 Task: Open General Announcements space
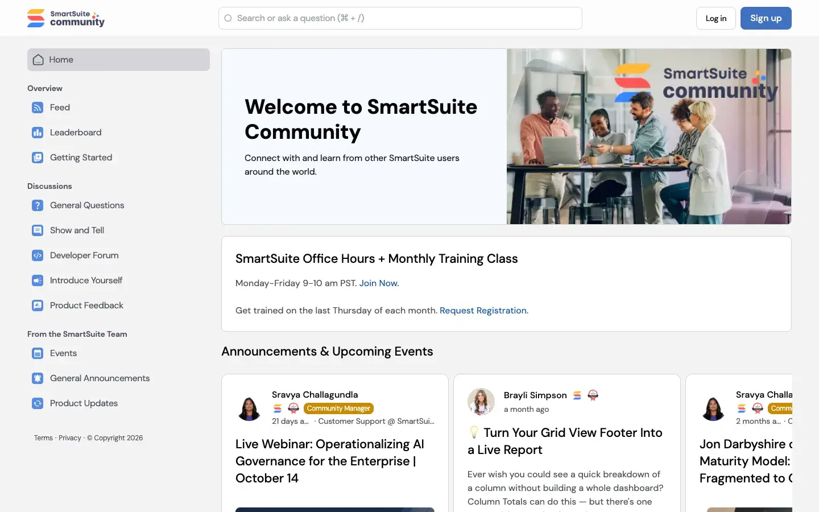coord(118,378)
